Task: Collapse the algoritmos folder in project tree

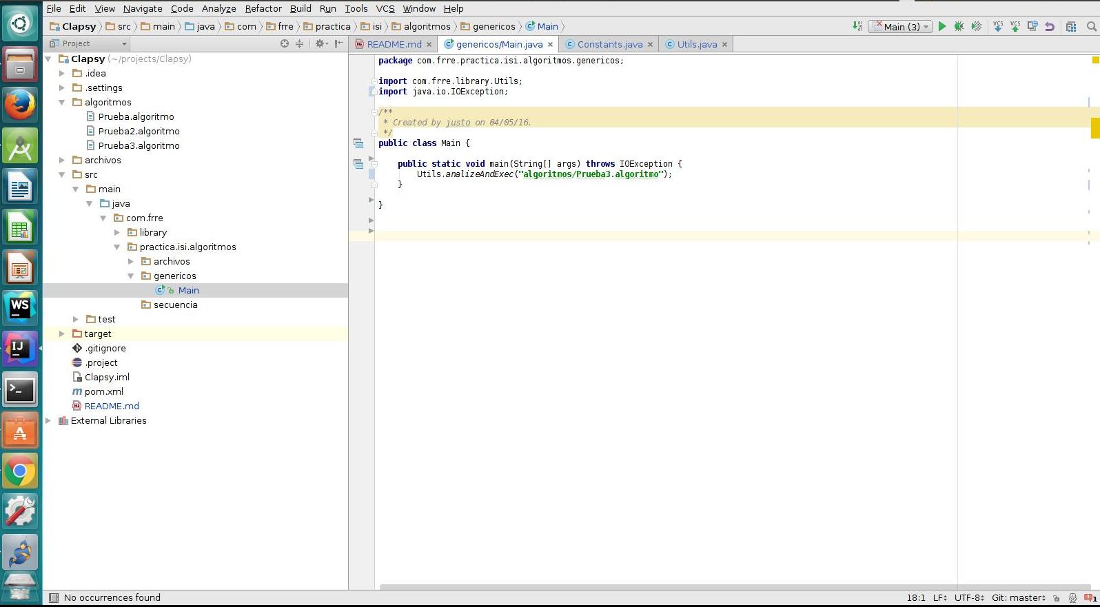Action: [62, 103]
